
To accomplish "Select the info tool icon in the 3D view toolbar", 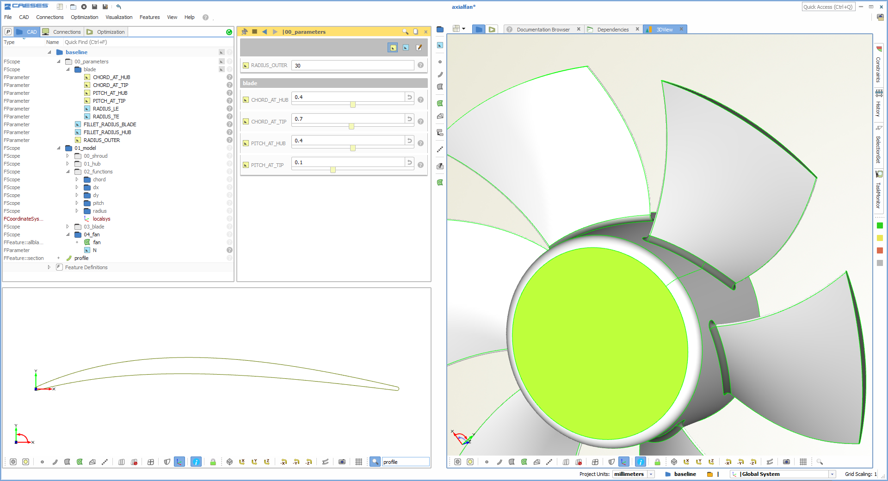I will tap(641, 462).
